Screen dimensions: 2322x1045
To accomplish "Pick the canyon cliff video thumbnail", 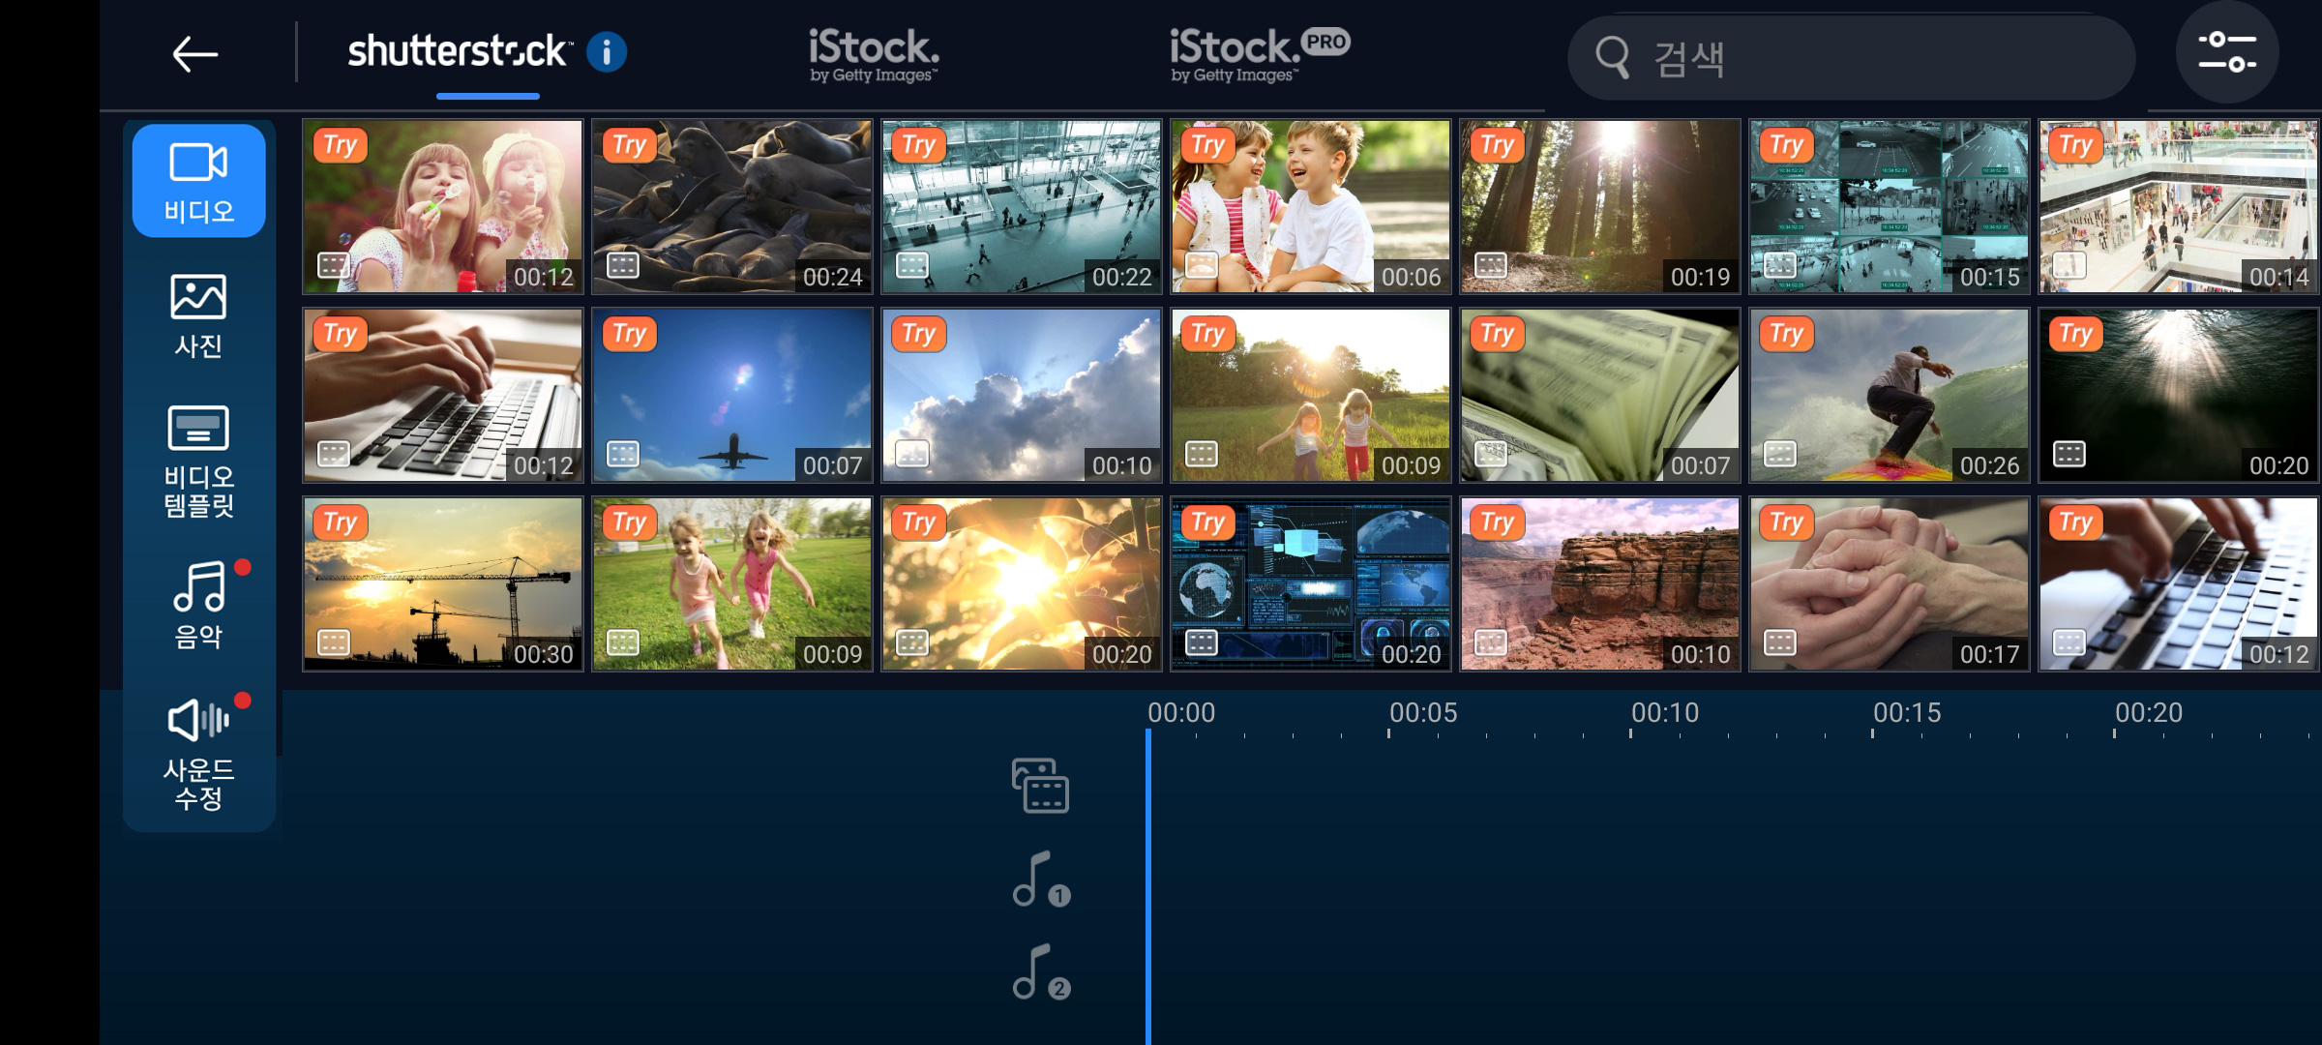I will click(x=1599, y=583).
